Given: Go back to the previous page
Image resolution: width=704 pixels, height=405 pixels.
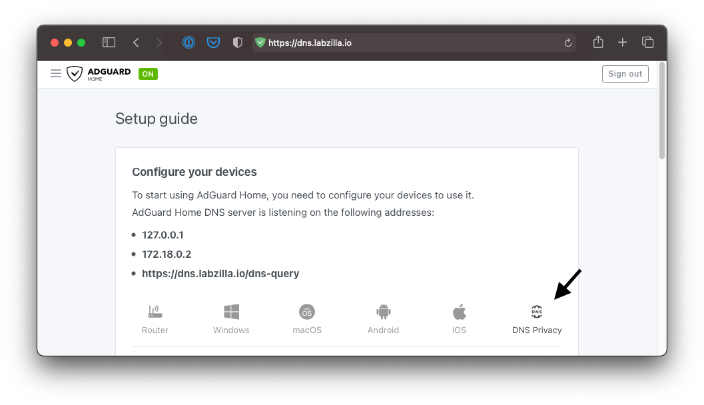Looking at the screenshot, I should tap(136, 43).
